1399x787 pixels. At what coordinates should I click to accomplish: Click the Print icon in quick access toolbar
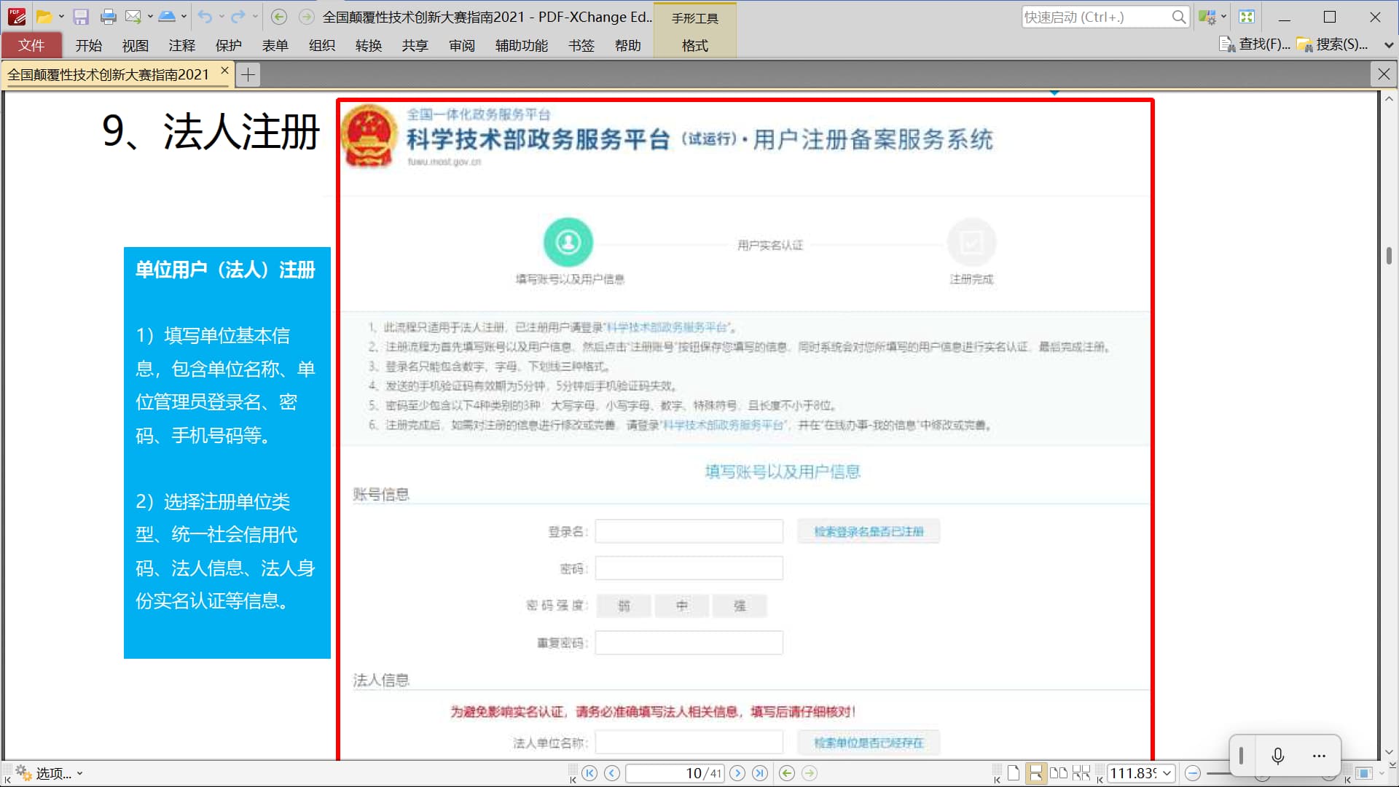(x=108, y=17)
